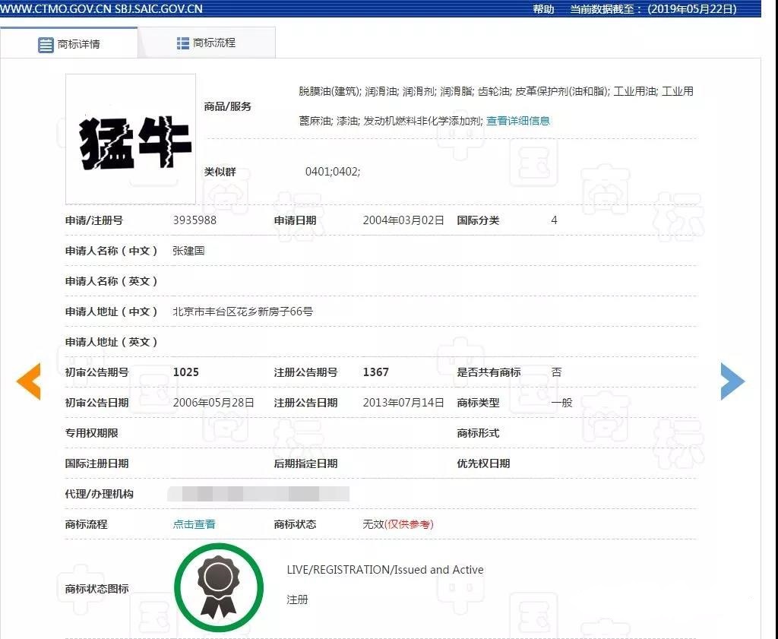Click the orange left navigation arrow
This screenshot has width=778, height=639.
pos(28,382)
